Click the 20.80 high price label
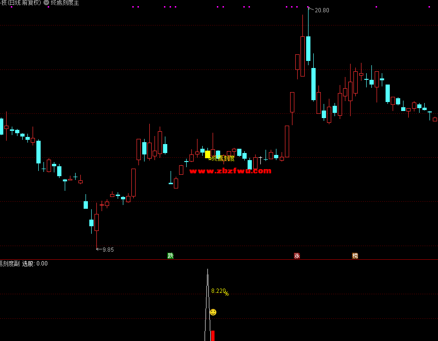 click(x=322, y=10)
